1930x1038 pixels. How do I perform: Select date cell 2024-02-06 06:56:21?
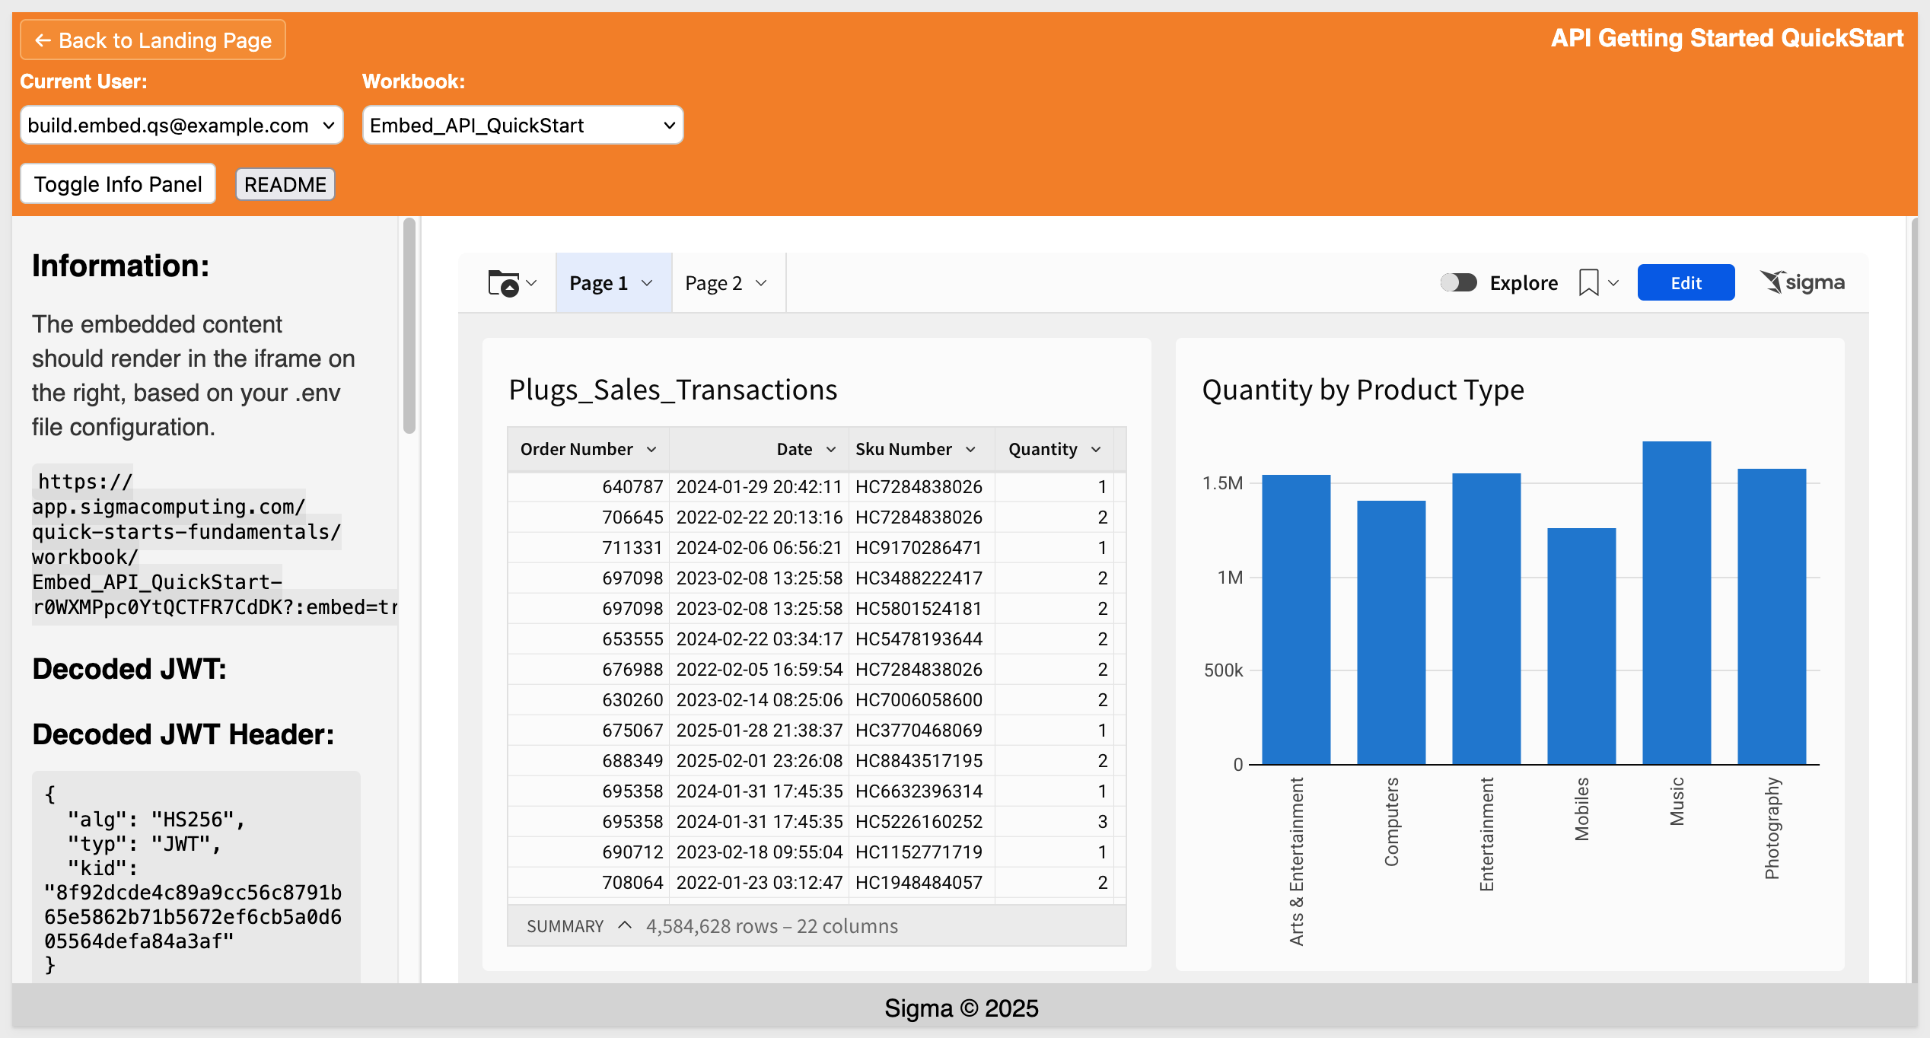(759, 548)
